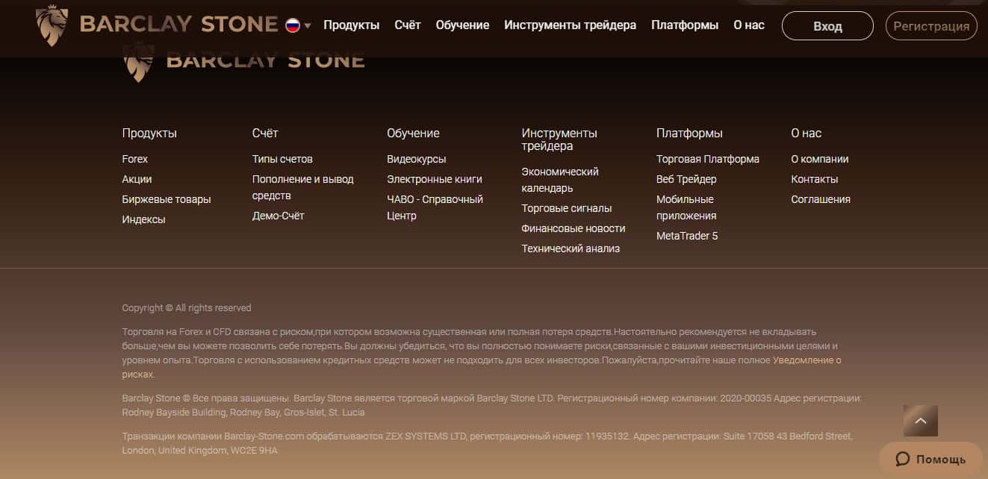This screenshot has width=988, height=479.
Task: Open Пополнение и вывод средств link
Action: point(303,187)
